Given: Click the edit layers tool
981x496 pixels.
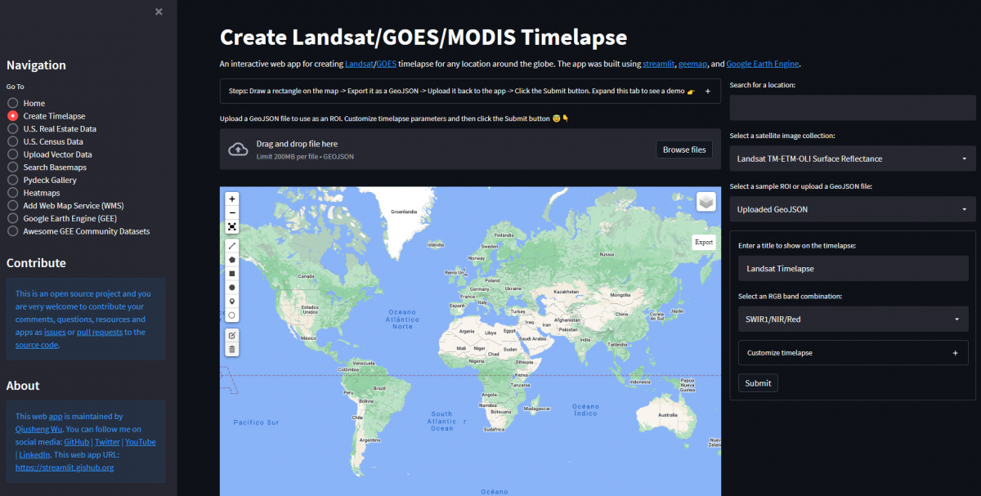Looking at the screenshot, I should click(232, 335).
